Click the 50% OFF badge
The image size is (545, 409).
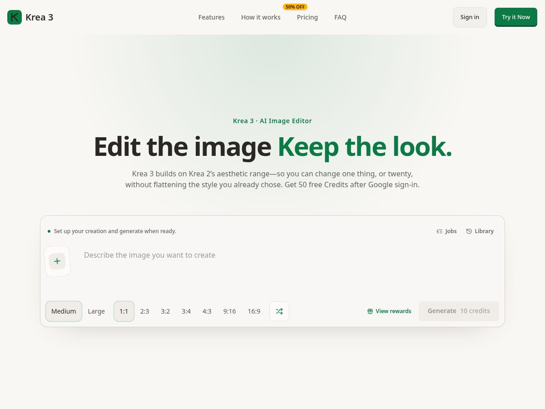(x=295, y=7)
